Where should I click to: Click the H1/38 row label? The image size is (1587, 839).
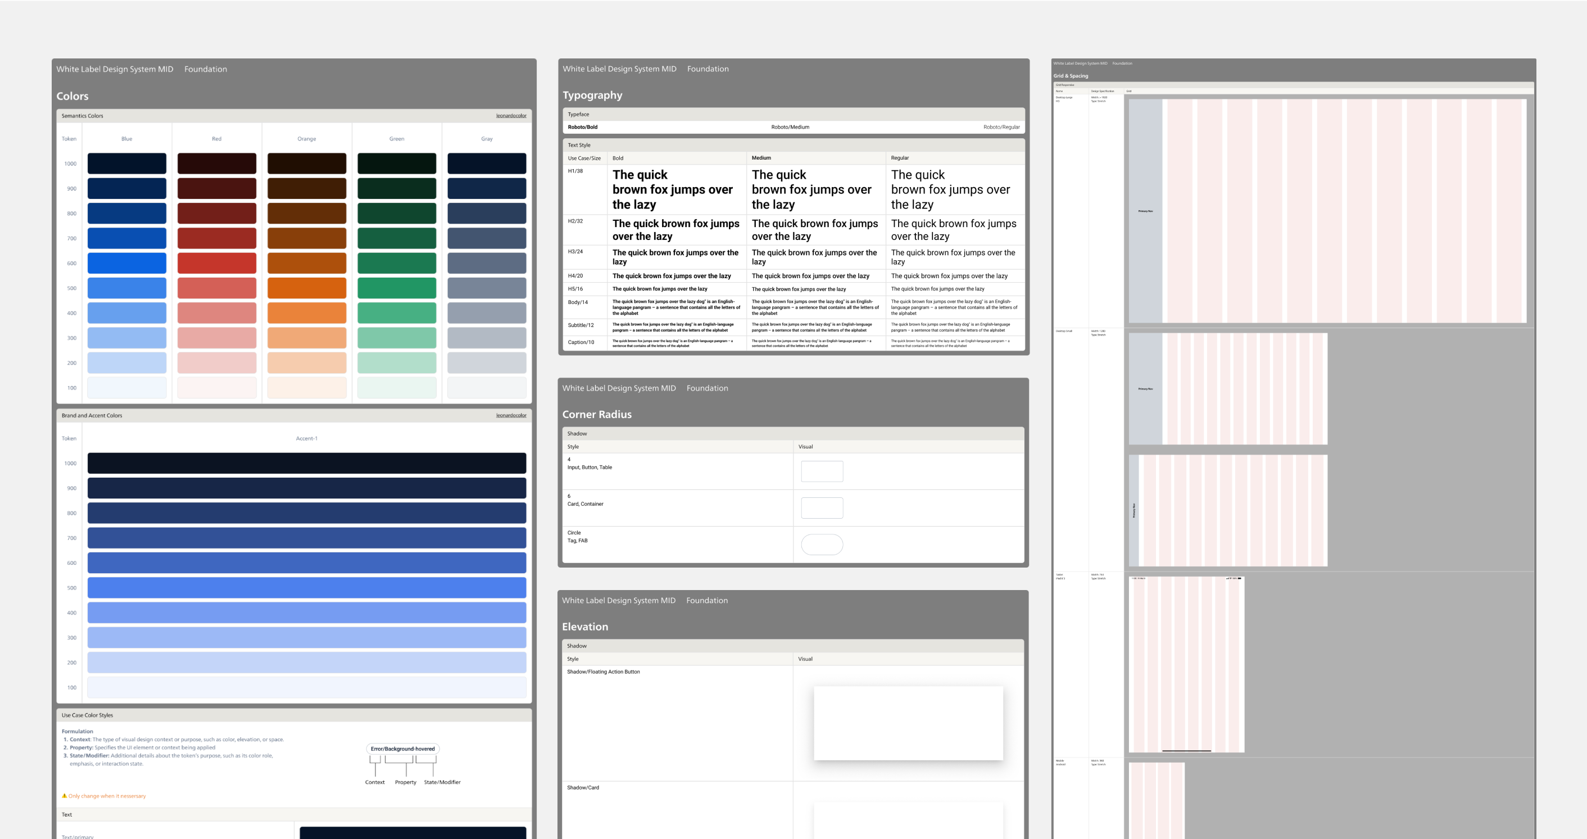575,171
